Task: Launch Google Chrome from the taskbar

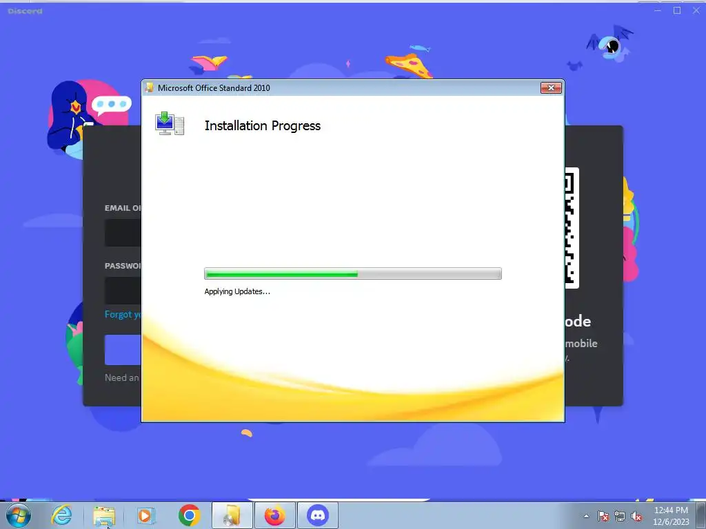Action: click(189, 515)
